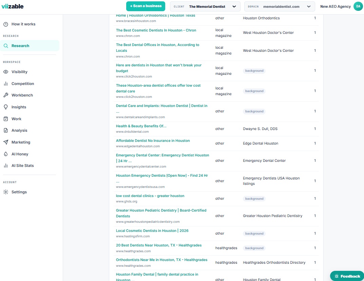This screenshot has height=281, width=364.
Task: Click the Competition bar chart icon
Action: click(x=6, y=84)
